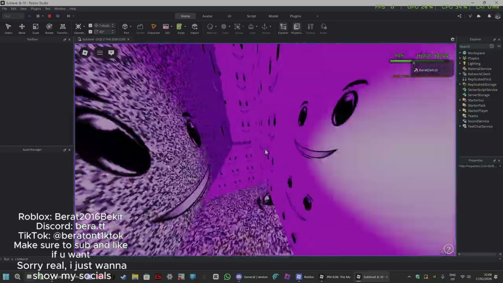The height and width of the screenshot is (283, 503).
Task: Click the BeratDelirdi player entry
Action: pos(428,70)
